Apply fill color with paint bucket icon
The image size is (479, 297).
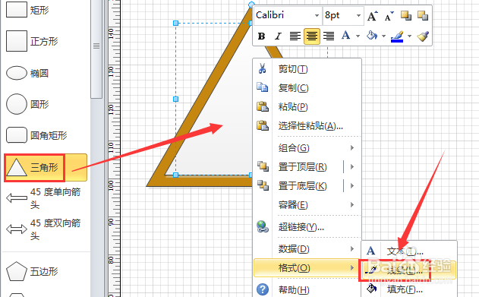372,36
